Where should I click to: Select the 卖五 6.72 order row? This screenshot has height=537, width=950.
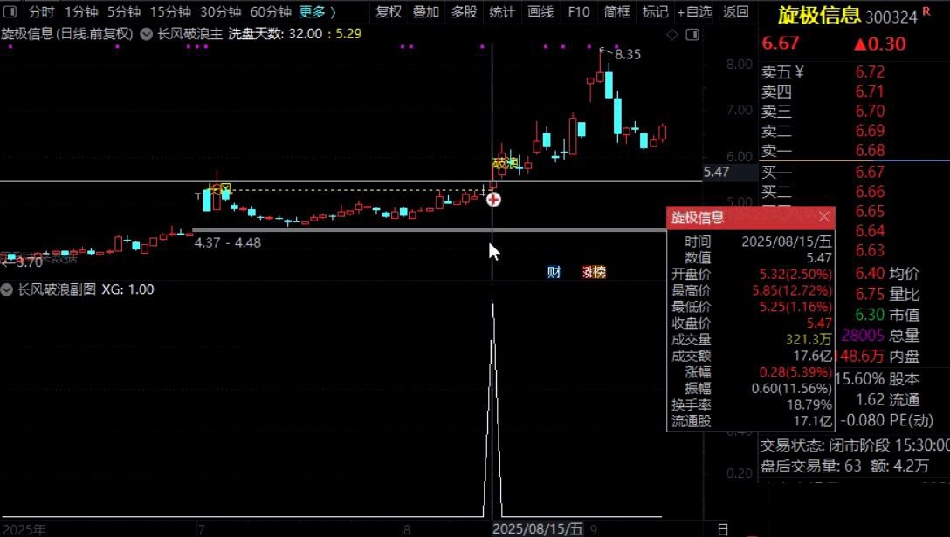[854, 72]
